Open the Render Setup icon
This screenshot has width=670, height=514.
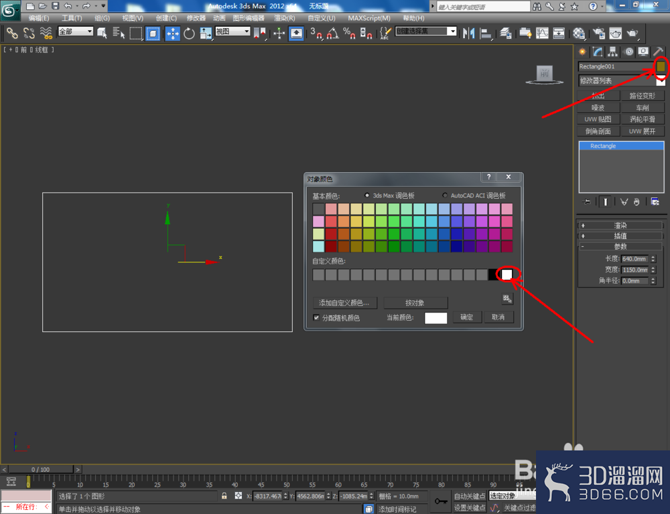tap(598, 33)
